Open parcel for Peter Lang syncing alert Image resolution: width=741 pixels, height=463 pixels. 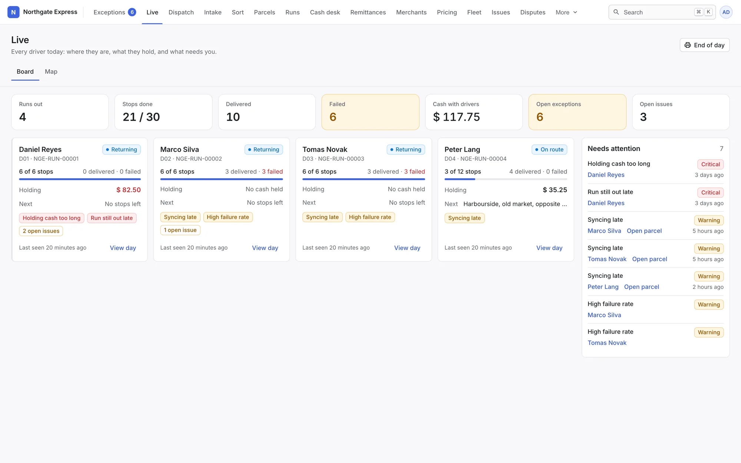tap(641, 287)
